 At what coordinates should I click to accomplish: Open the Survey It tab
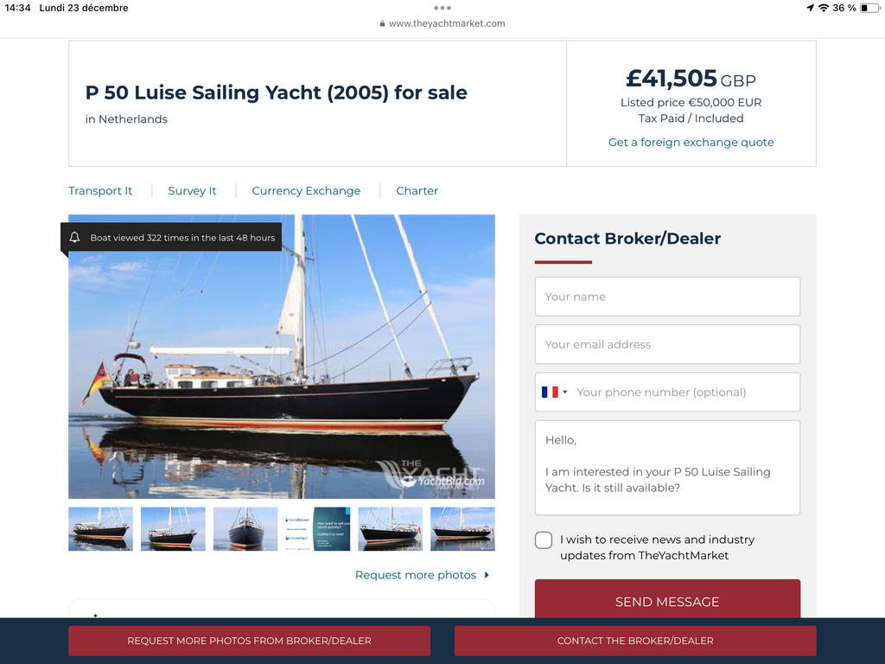[192, 191]
